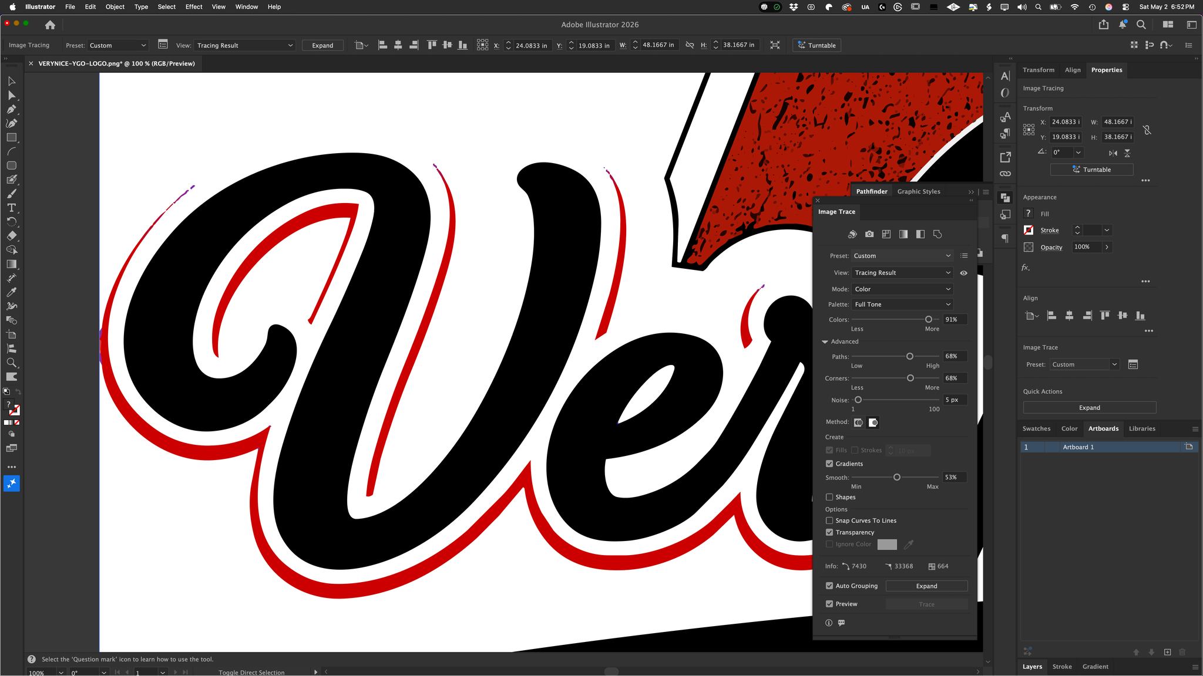Select the Type tool
The image size is (1203, 676).
[x=11, y=208]
